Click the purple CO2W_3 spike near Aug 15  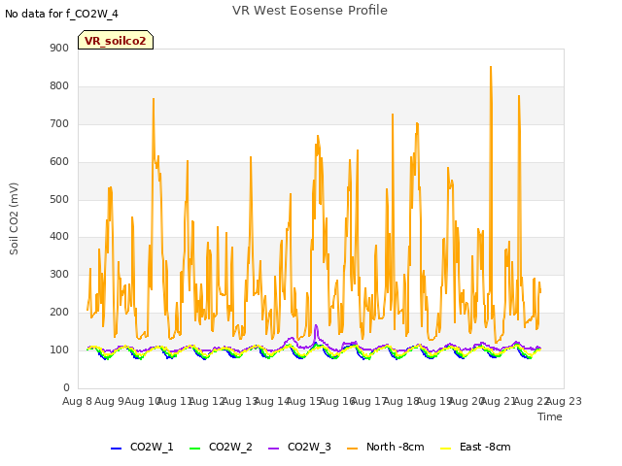(316, 326)
